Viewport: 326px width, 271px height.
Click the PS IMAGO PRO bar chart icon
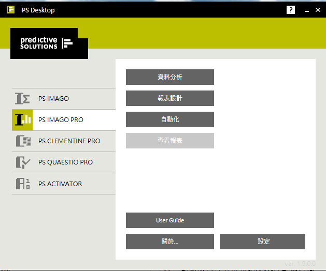pos(22,120)
